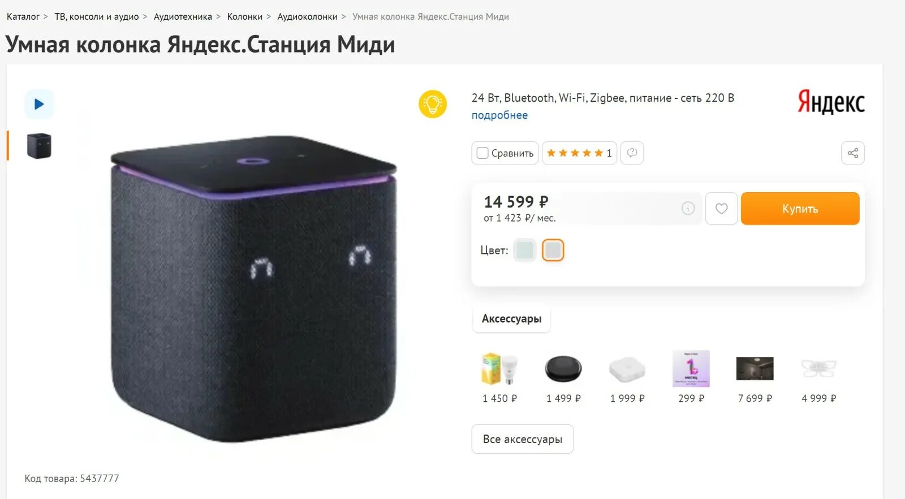Open the подробнее link
Image resolution: width=905 pixels, height=499 pixels.
499,115
